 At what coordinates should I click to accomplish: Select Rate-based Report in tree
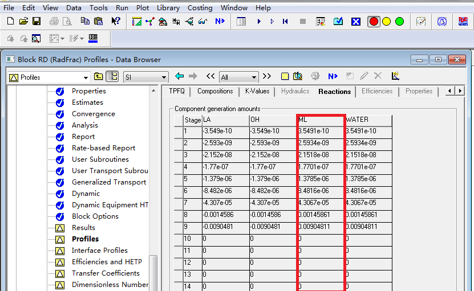pyautogui.click(x=103, y=148)
